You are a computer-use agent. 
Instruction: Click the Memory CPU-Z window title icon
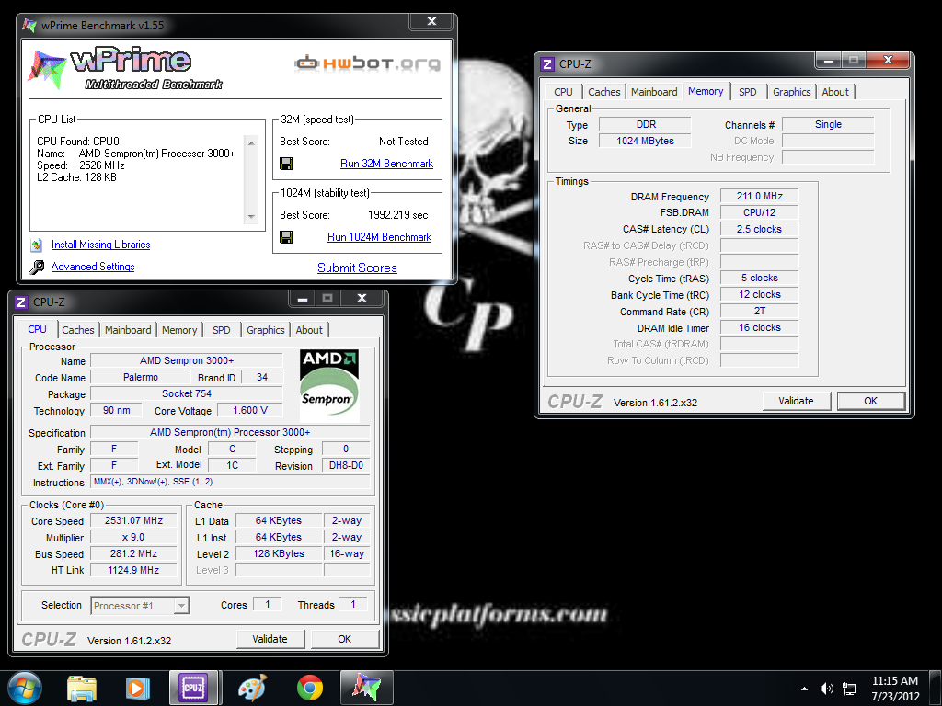click(x=547, y=64)
